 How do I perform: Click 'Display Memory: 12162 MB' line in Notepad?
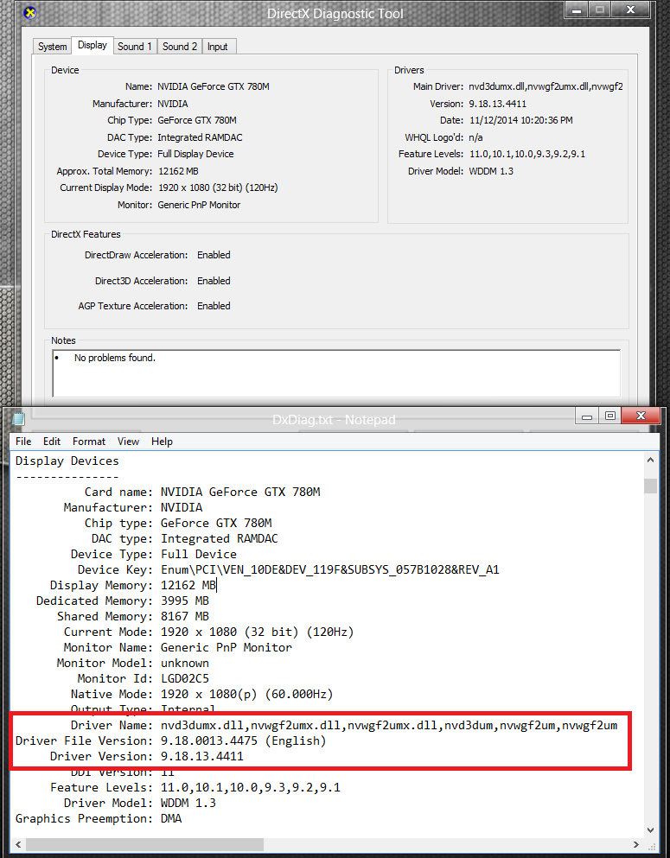[x=133, y=586]
